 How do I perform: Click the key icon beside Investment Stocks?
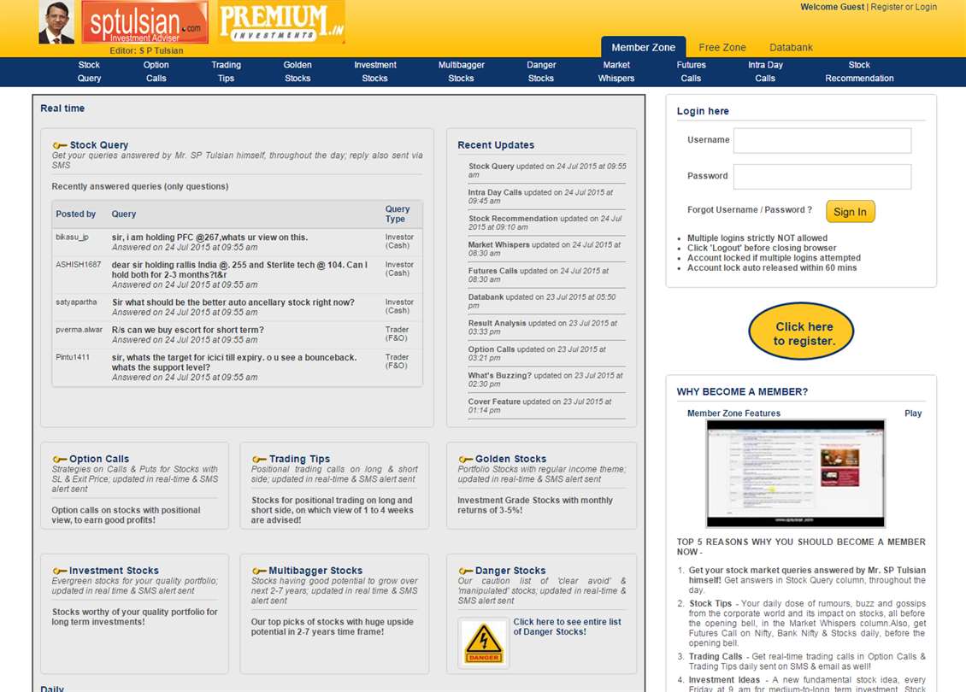pos(60,572)
